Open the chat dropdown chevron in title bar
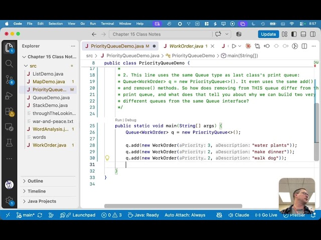Image resolution: width=321 pixels, height=240 pixels. coord(227,34)
